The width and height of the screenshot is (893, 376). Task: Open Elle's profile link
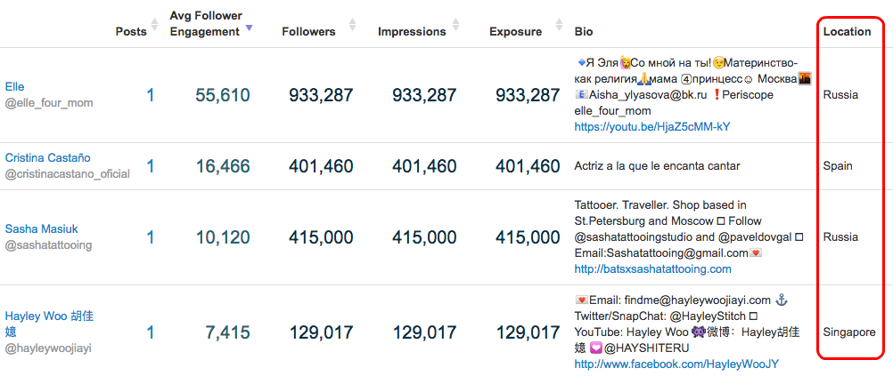click(14, 87)
